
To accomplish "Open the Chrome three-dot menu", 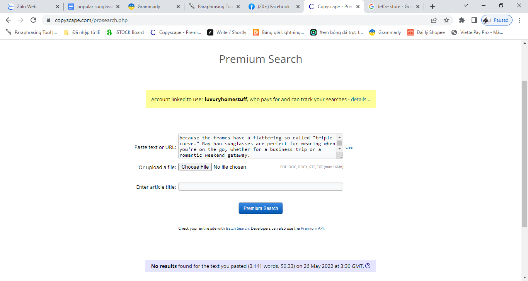I will click(x=520, y=20).
